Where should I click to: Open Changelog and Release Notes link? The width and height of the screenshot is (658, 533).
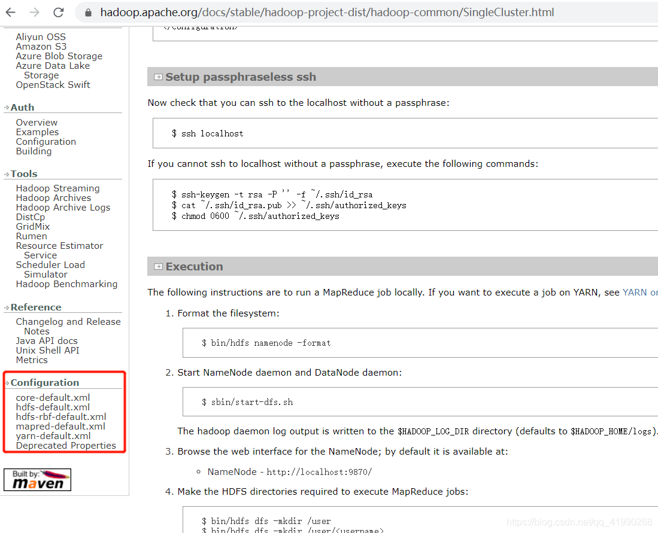pyautogui.click(x=68, y=326)
